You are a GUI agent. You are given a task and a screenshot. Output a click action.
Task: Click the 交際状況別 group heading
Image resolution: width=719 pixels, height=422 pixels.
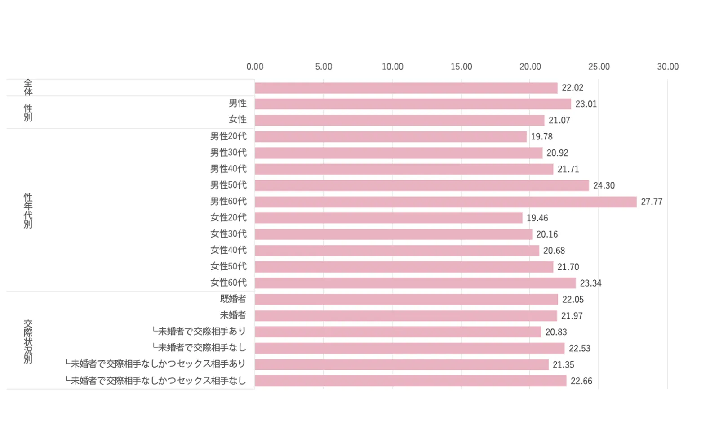click(x=28, y=341)
